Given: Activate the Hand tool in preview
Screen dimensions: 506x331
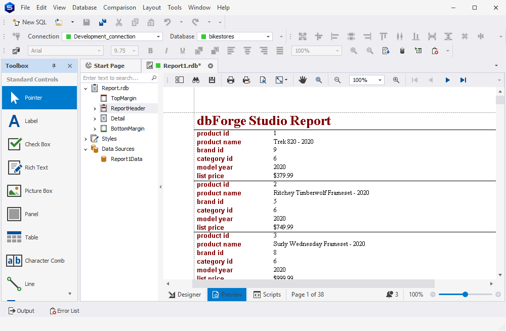Looking at the screenshot, I should coord(303,80).
